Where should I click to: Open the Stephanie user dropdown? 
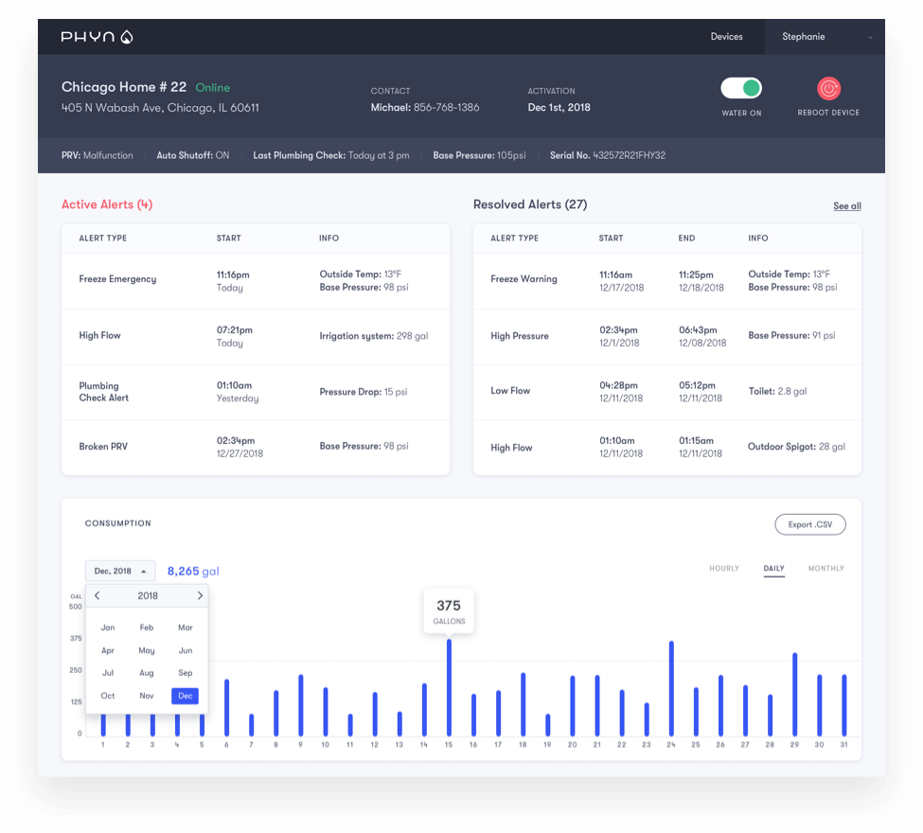pos(825,37)
